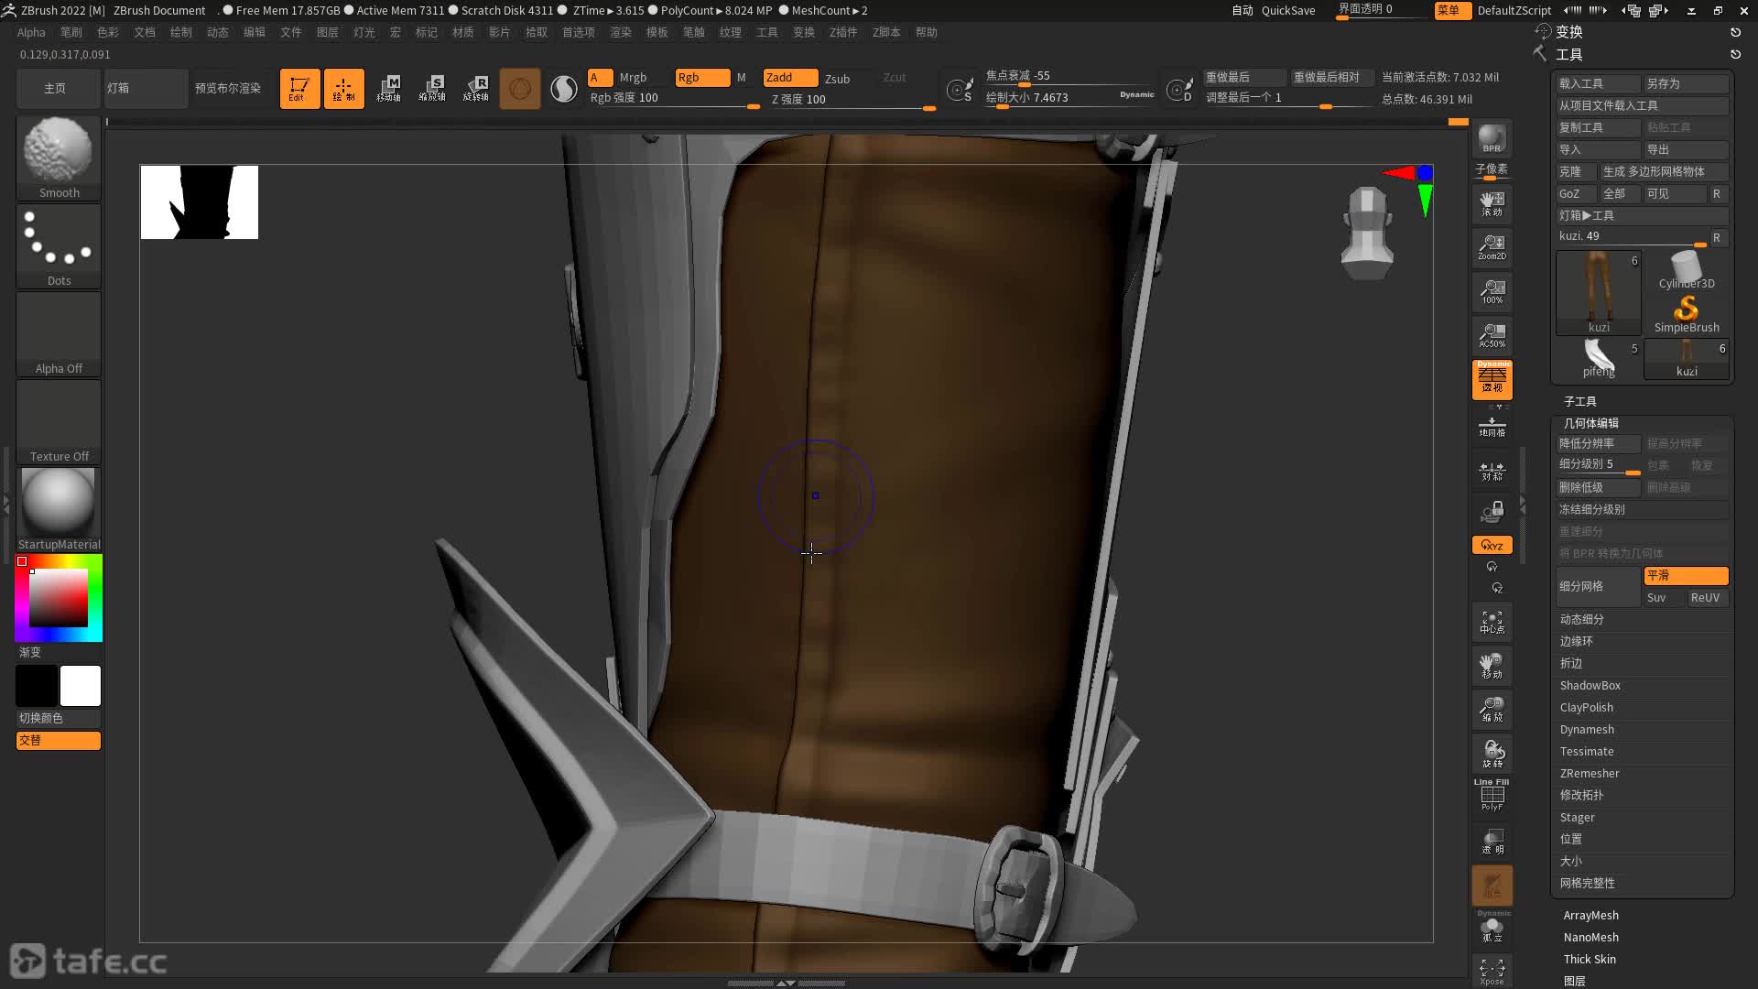Open the StartupMaterial picker
This screenshot has height=989, width=1758.
click(x=59, y=508)
